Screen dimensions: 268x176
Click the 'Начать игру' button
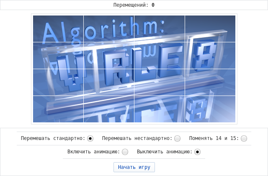[134, 167]
